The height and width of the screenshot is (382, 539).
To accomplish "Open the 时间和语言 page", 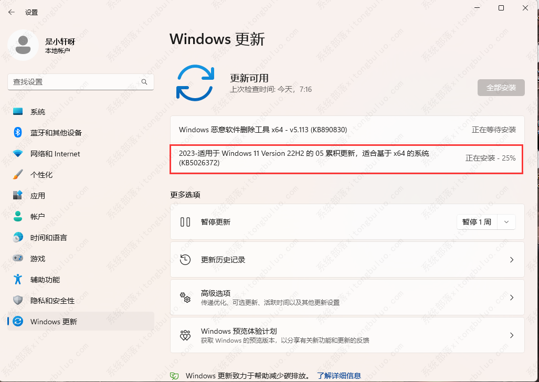I will (x=81, y=237).
